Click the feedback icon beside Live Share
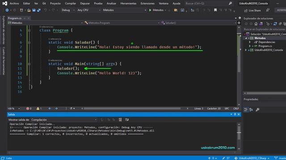Screen dimensions: 286x160 click(x=268, y=10)
